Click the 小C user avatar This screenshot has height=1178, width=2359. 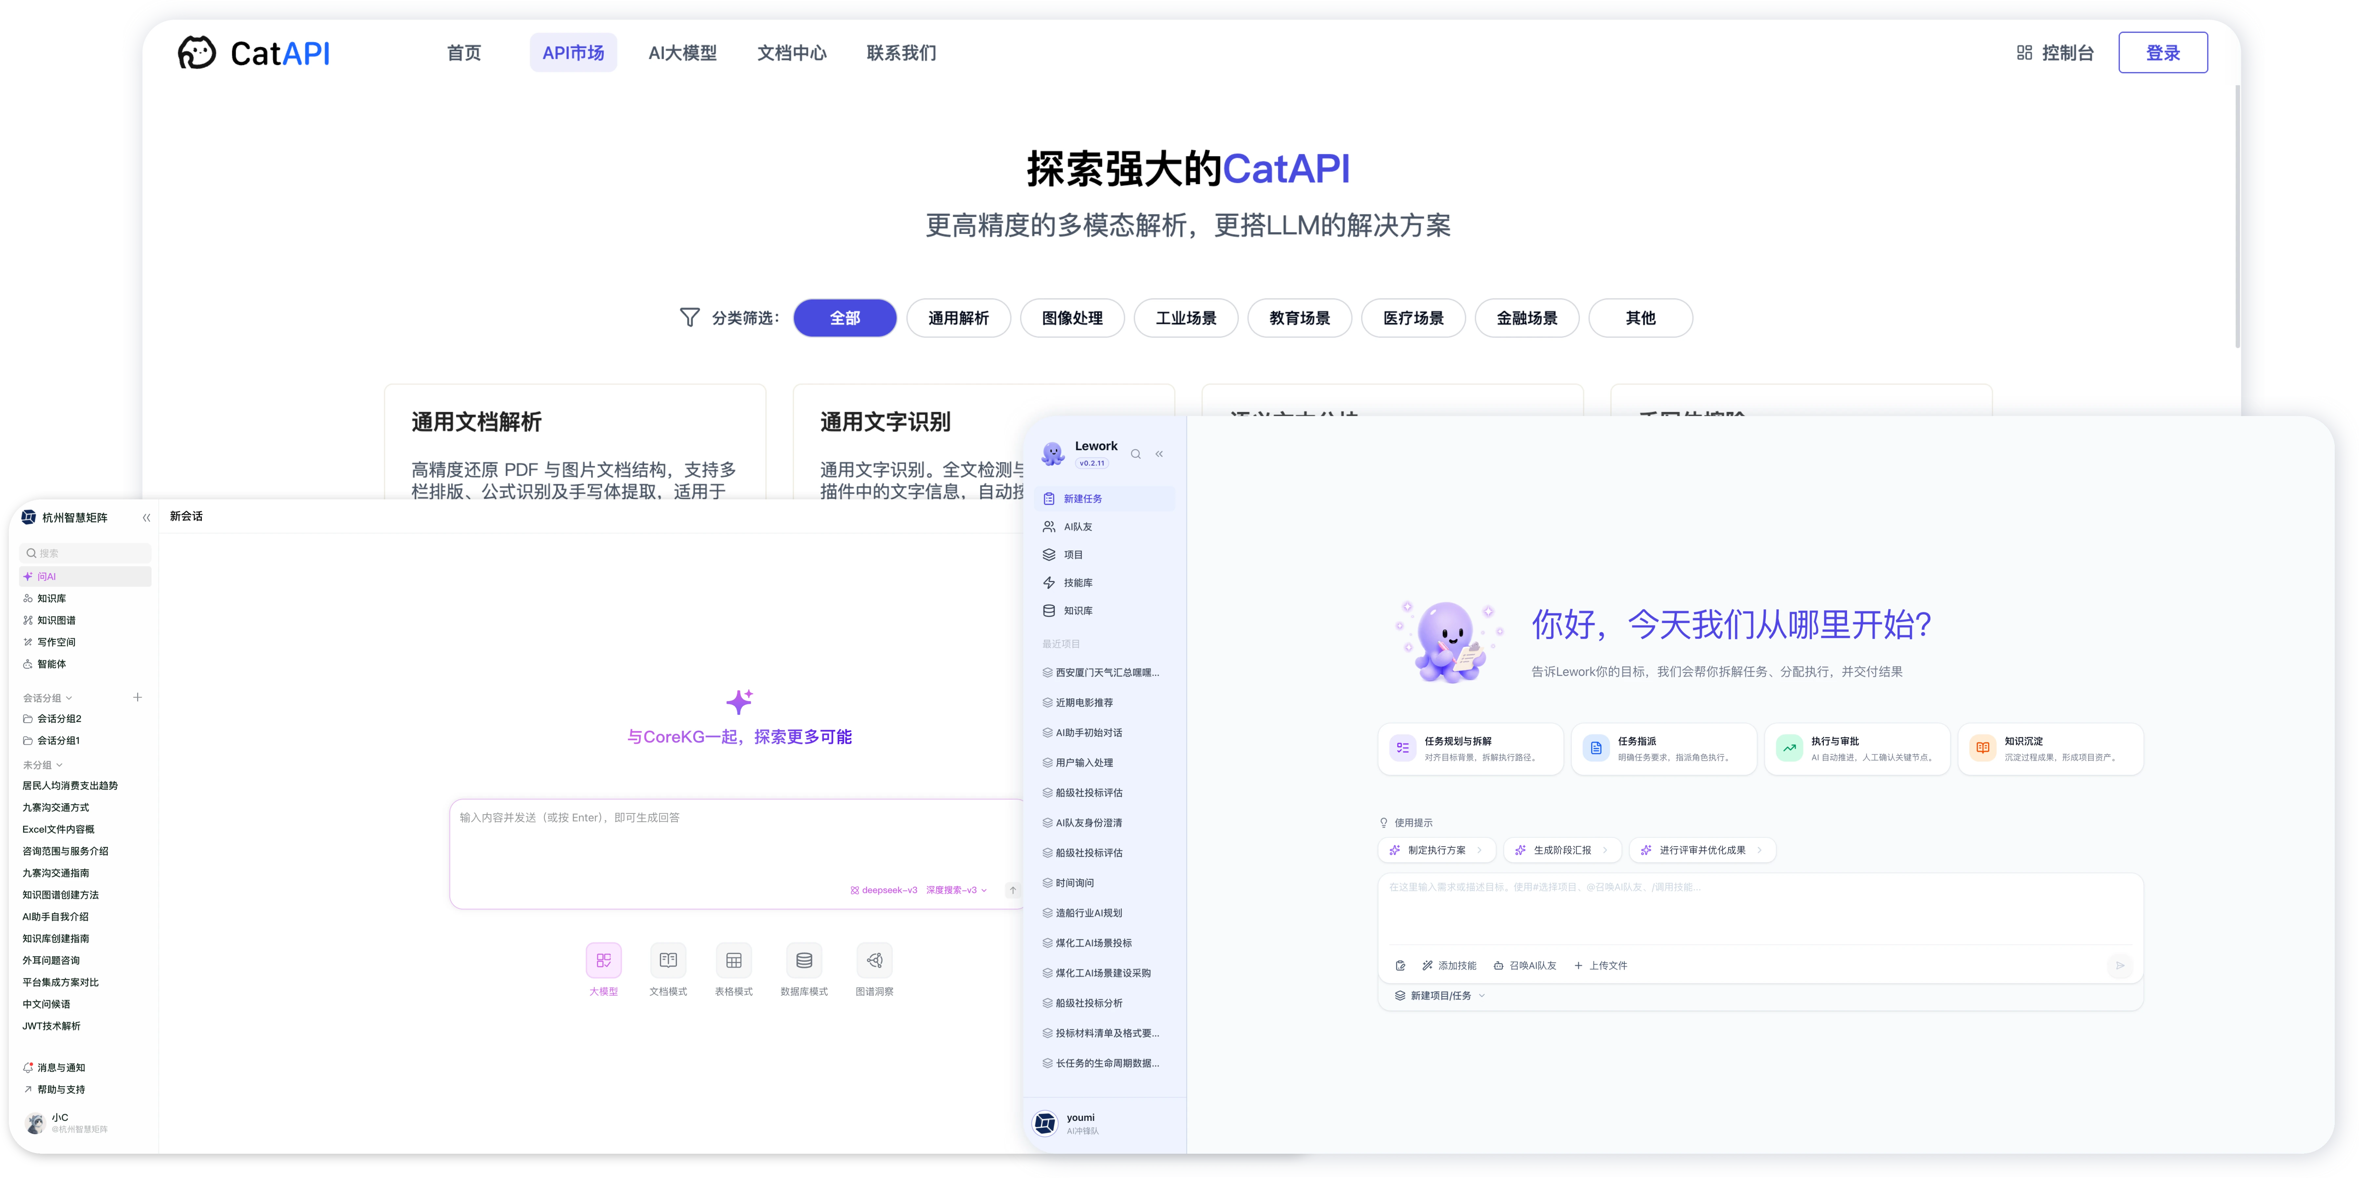[36, 1123]
